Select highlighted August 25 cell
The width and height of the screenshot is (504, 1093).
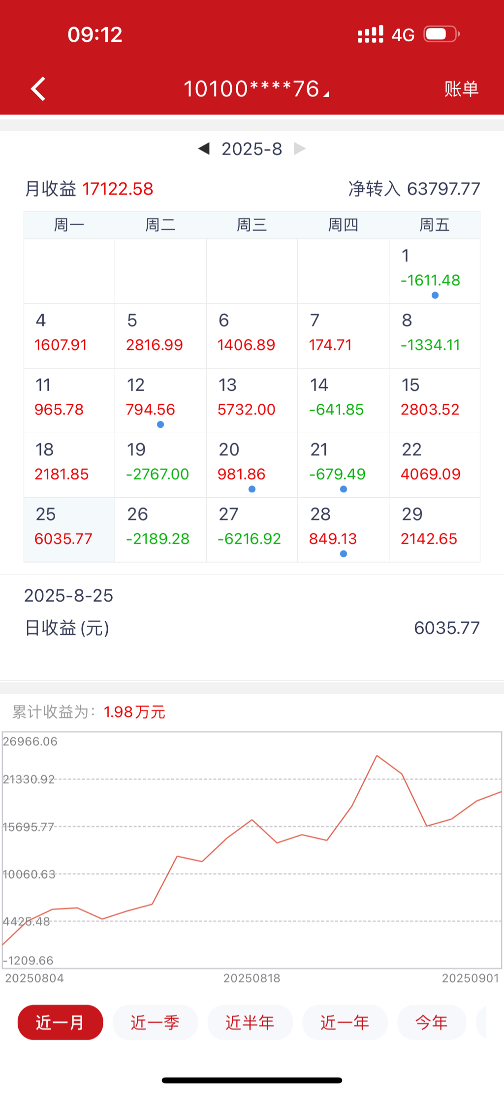pos(69,530)
